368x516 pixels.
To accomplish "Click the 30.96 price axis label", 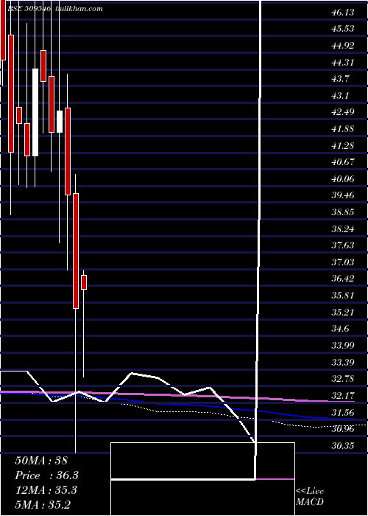I will click(x=343, y=428).
